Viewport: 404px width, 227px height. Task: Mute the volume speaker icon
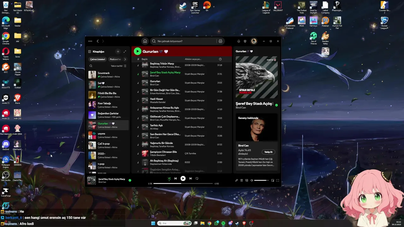pos(252,180)
